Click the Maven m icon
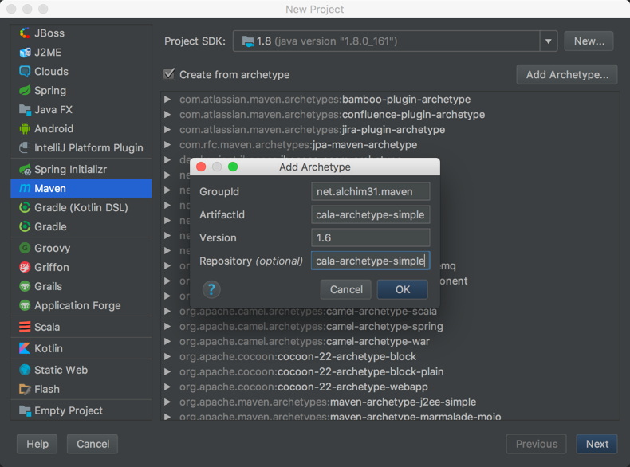 click(x=25, y=188)
